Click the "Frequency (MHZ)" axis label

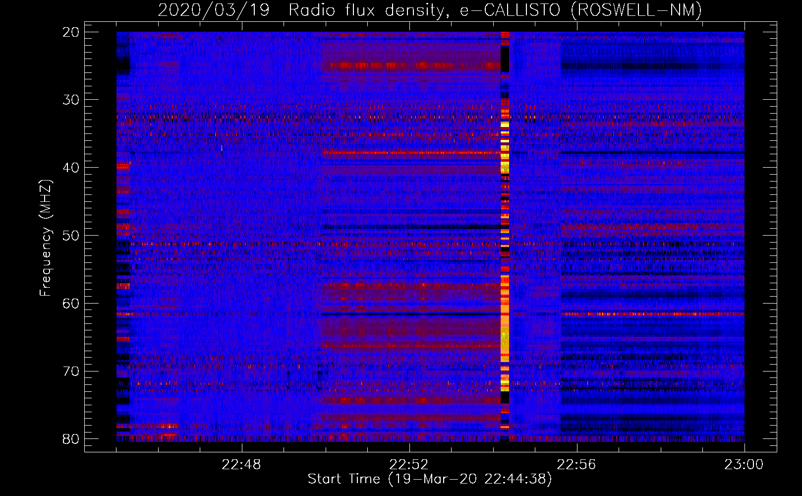[46, 238]
